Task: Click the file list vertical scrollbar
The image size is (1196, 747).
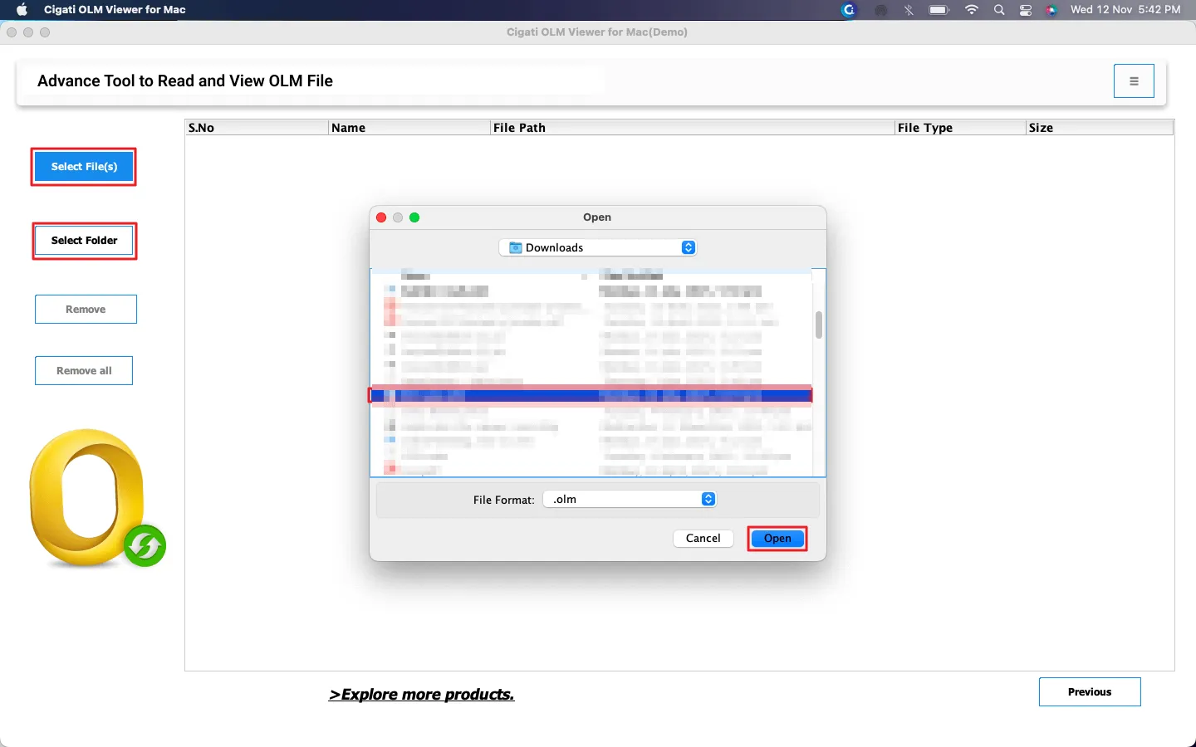Action: coord(818,325)
